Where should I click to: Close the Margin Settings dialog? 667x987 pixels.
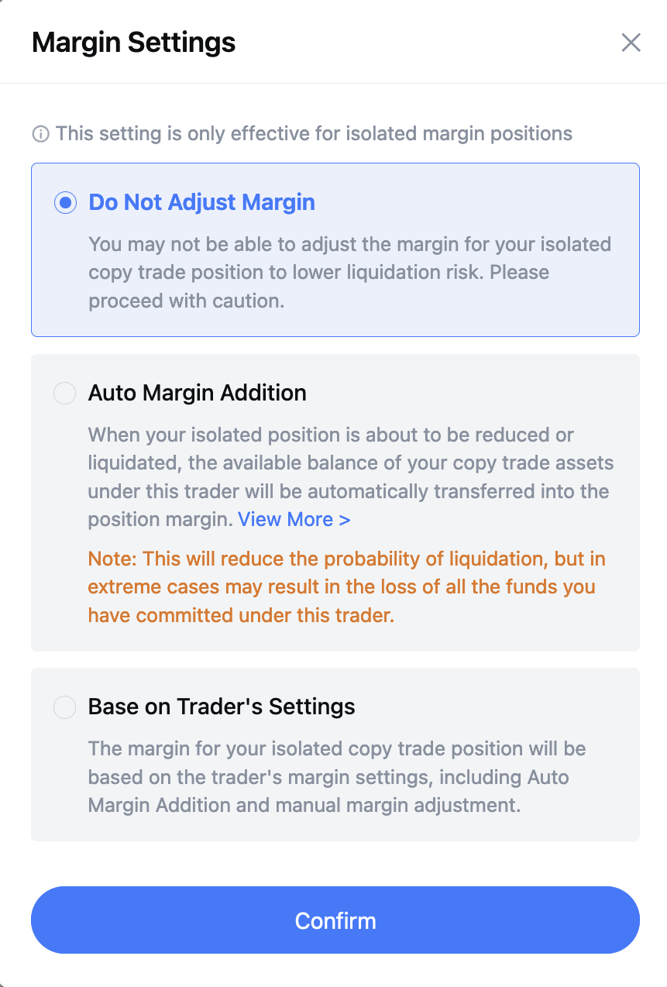pos(631,43)
